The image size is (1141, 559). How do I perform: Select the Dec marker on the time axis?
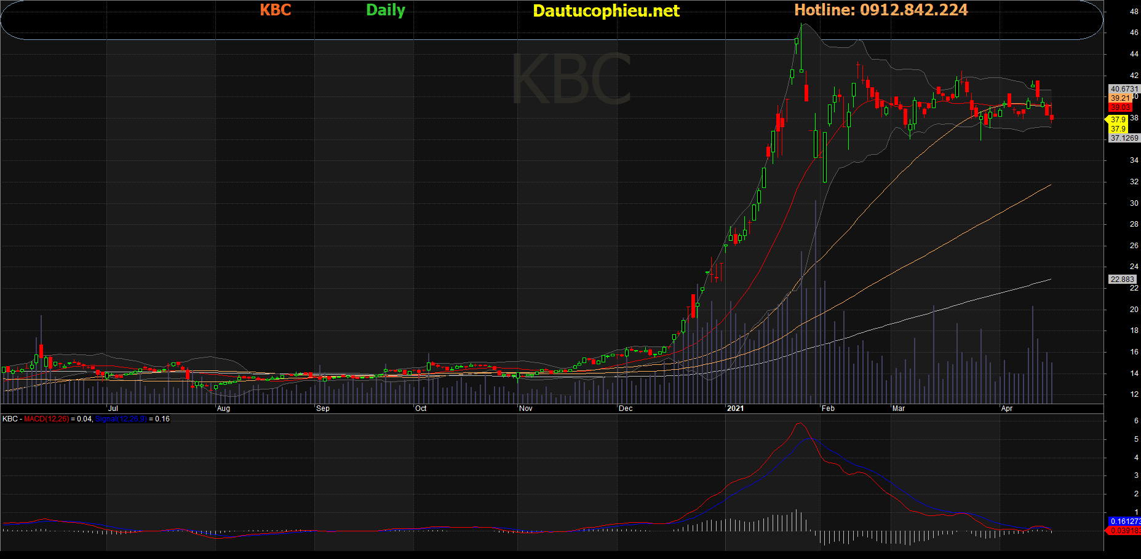click(626, 408)
